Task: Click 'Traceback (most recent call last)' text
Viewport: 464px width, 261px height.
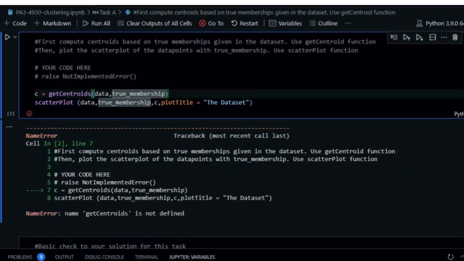Action: point(231,136)
